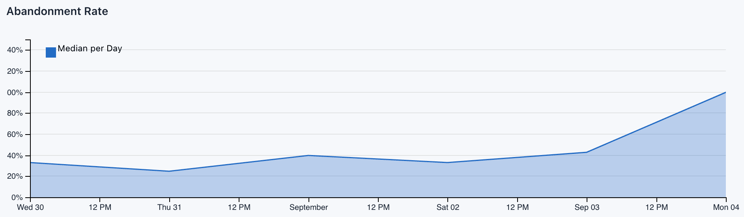This screenshot has height=217, width=744.
Task: Select the Thu 31 x-axis label
Action: pyautogui.click(x=169, y=208)
